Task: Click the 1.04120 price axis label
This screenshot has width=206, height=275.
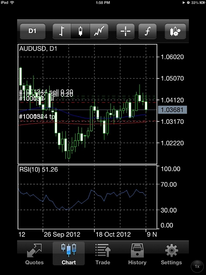Action: [172, 100]
